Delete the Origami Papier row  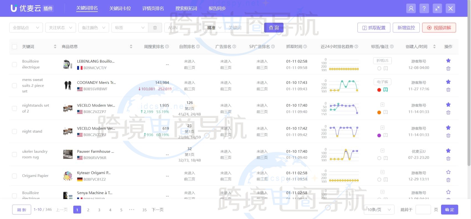coord(448,180)
